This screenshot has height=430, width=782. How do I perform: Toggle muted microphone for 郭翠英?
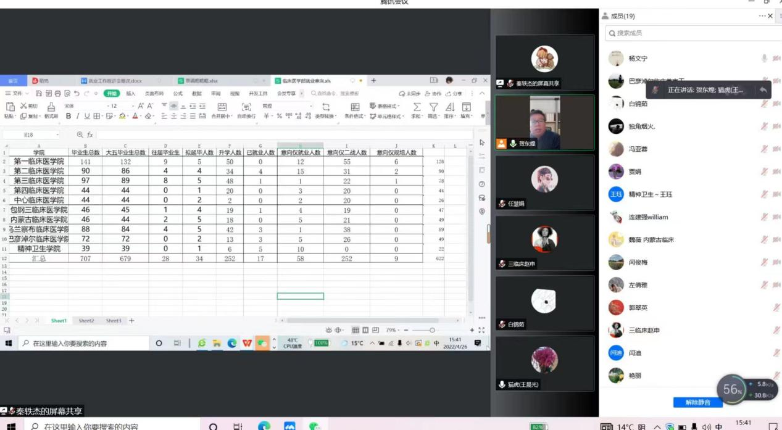tap(776, 307)
